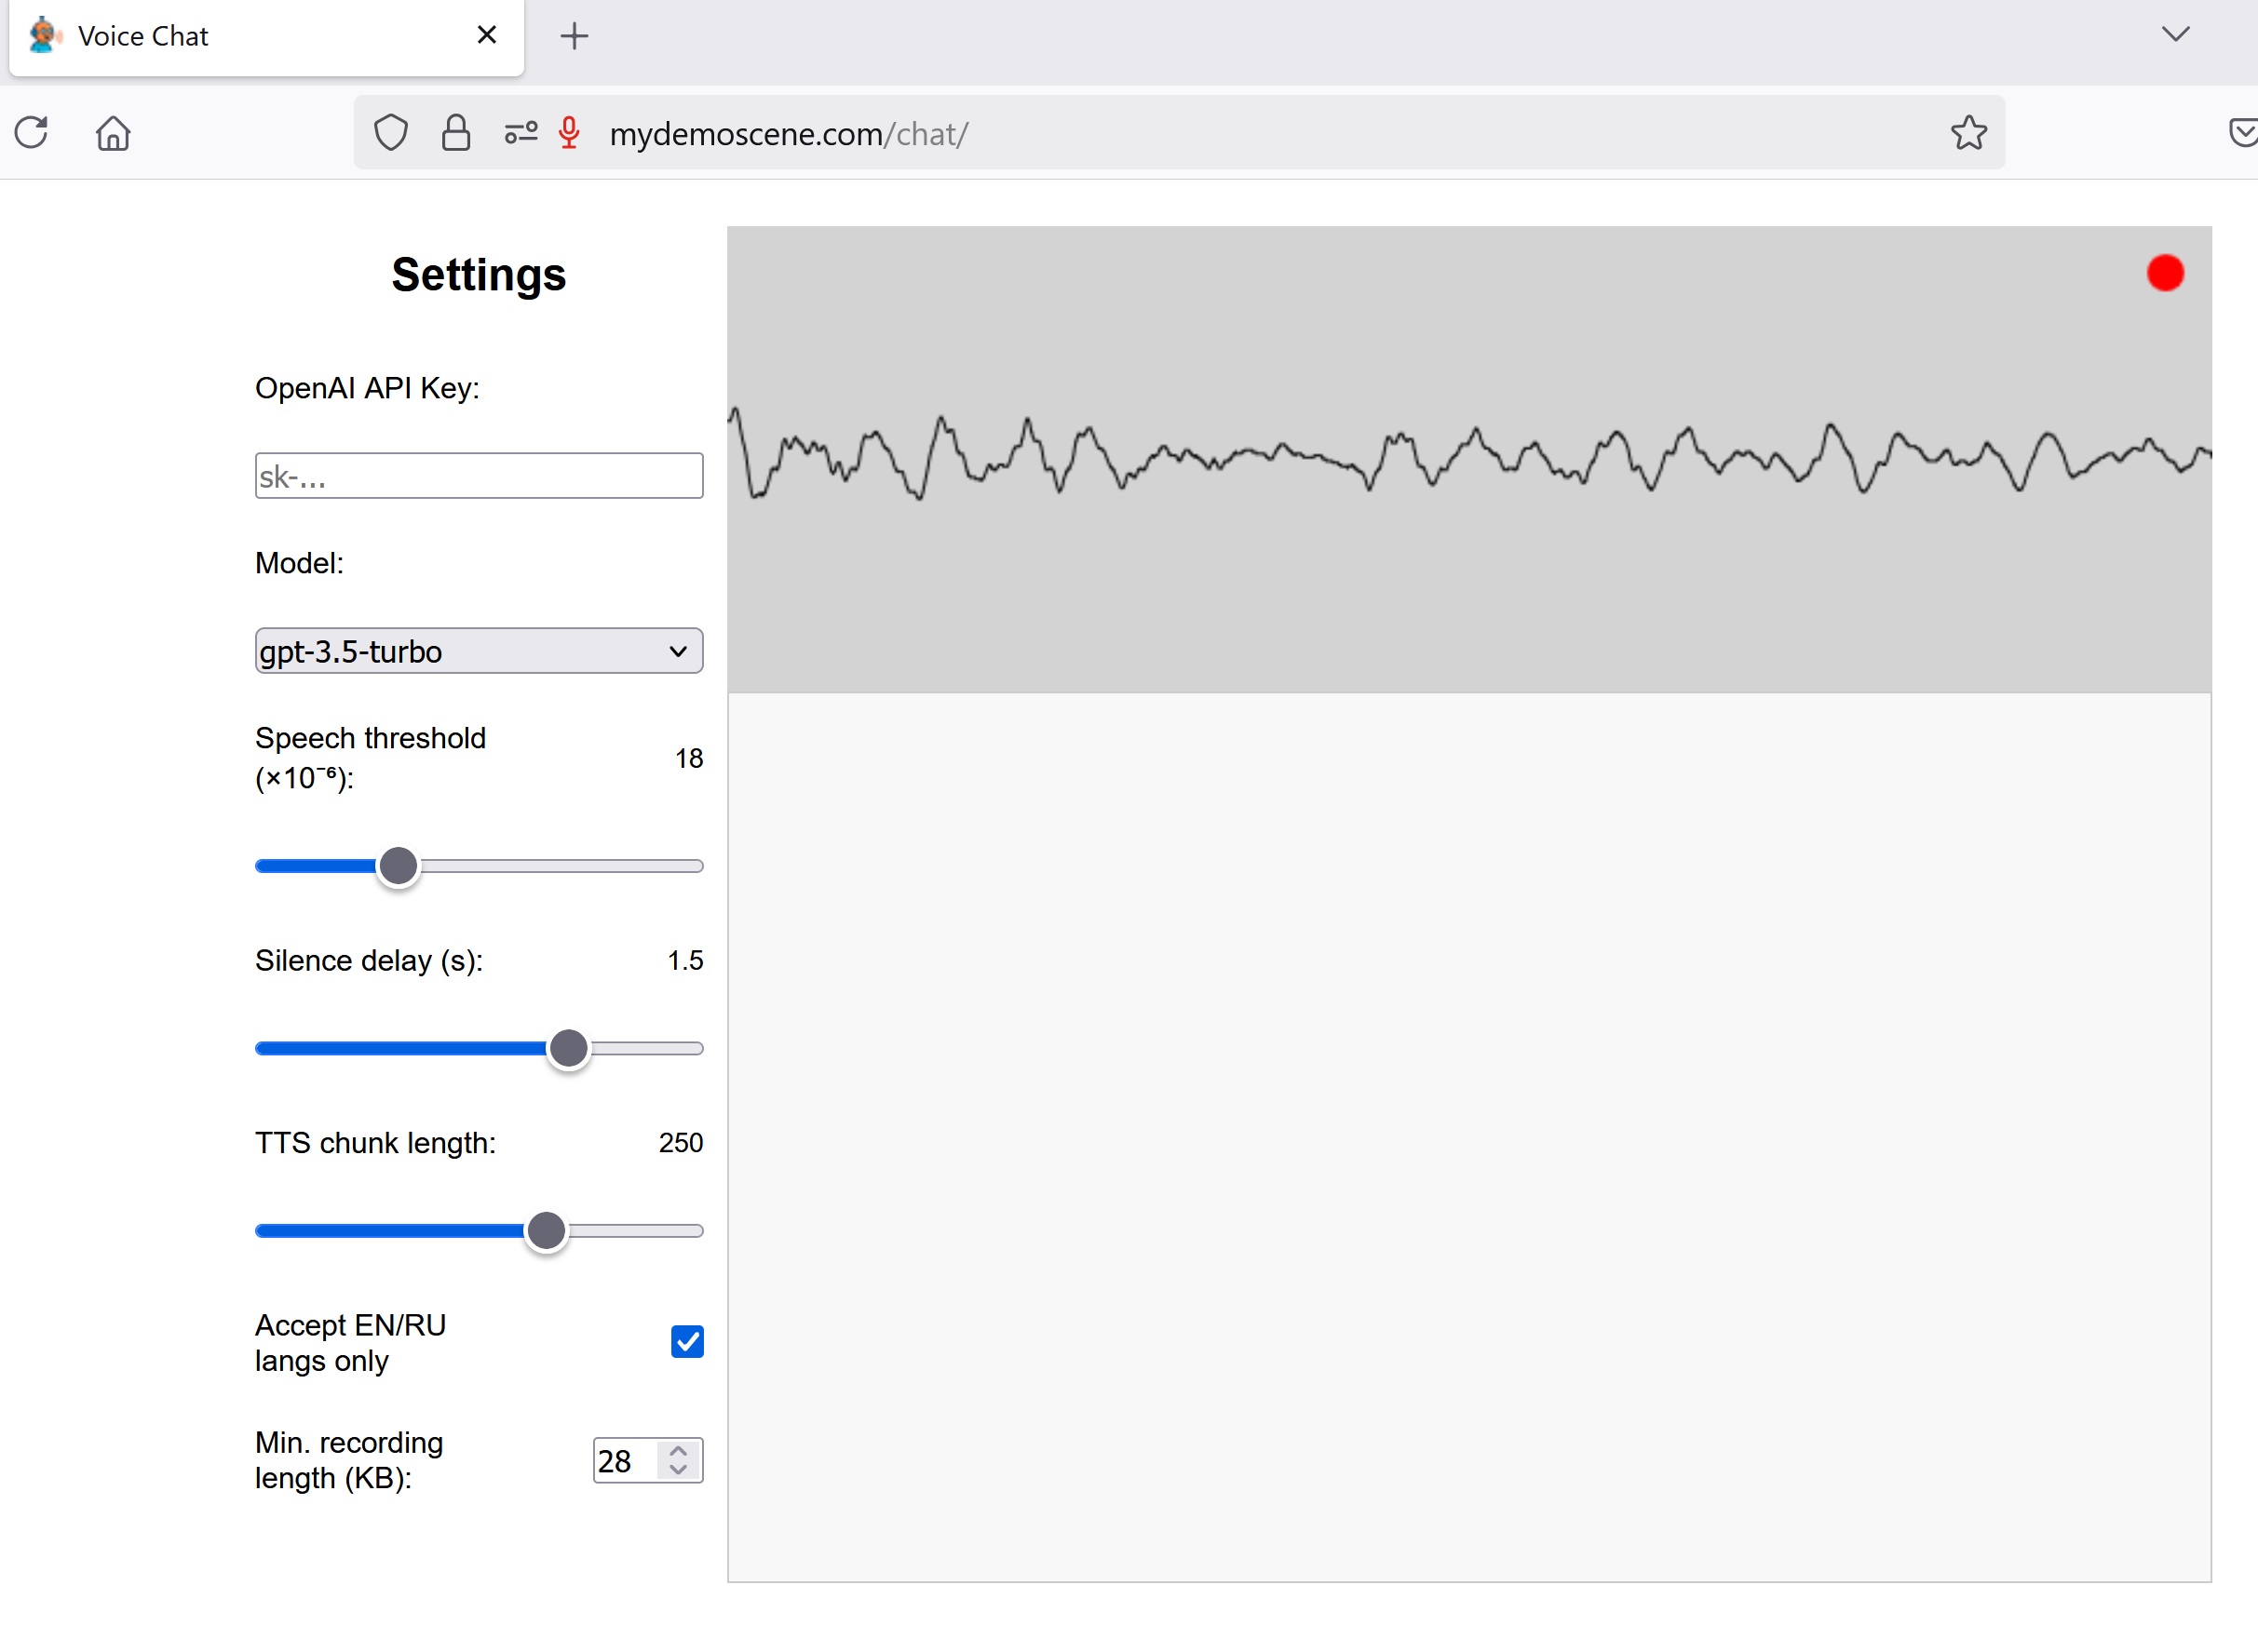
Task: Reload the current page
Action: tap(31, 132)
